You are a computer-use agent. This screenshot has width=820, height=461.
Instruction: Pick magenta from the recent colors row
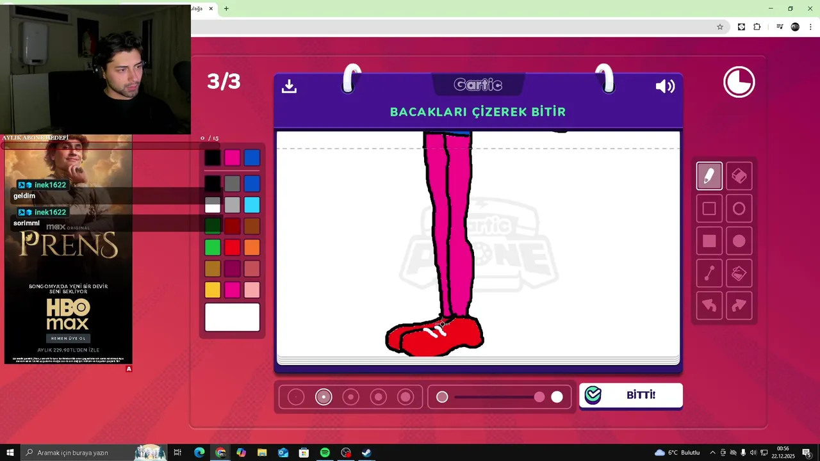click(232, 158)
